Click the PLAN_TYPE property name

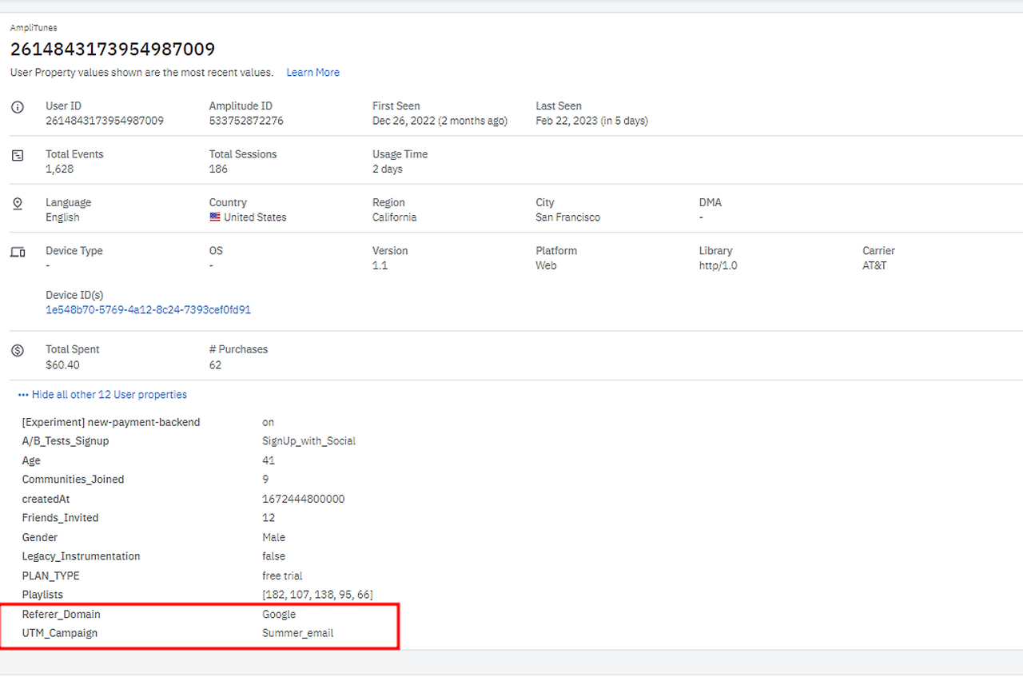(x=50, y=575)
